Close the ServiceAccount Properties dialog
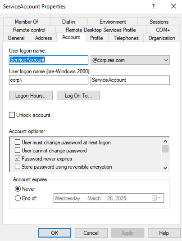Screen dimensions: 182x241 [173, 6]
